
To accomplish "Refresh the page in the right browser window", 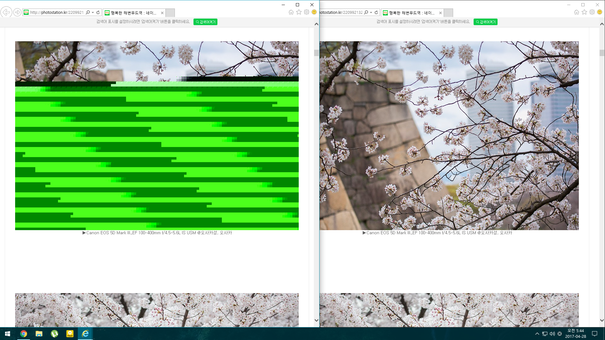I will tap(376, 13).
